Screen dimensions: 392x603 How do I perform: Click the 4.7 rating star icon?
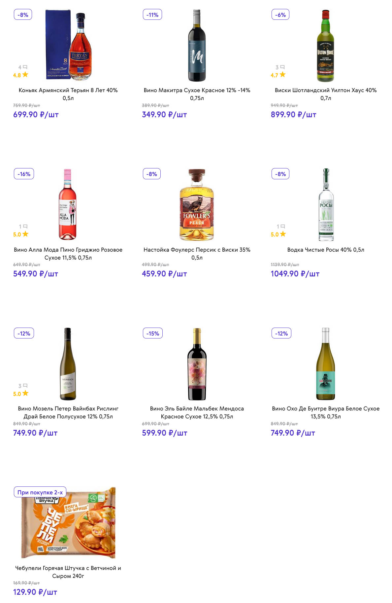pos(283,75)
